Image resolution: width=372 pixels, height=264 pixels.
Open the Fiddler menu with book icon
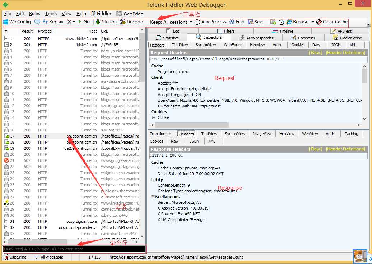pos(101,14)
